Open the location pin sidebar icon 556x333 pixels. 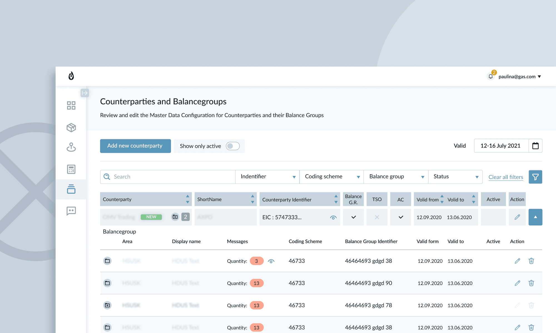point(71,147)
